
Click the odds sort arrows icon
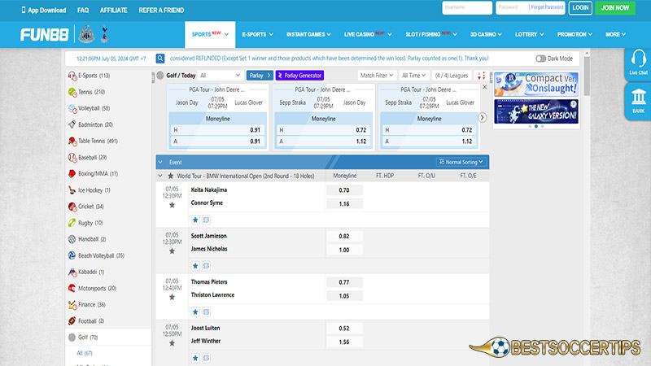tap(481, 76)
